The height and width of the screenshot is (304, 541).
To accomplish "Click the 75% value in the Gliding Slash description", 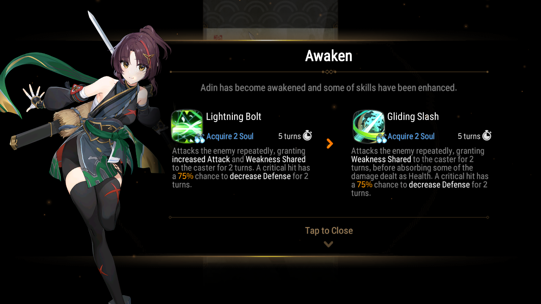I will tap(365, 185).
